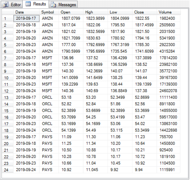Select the Results tab
Image resolution: width=190 pixels, height=180 pixels.
pos(36,4)
